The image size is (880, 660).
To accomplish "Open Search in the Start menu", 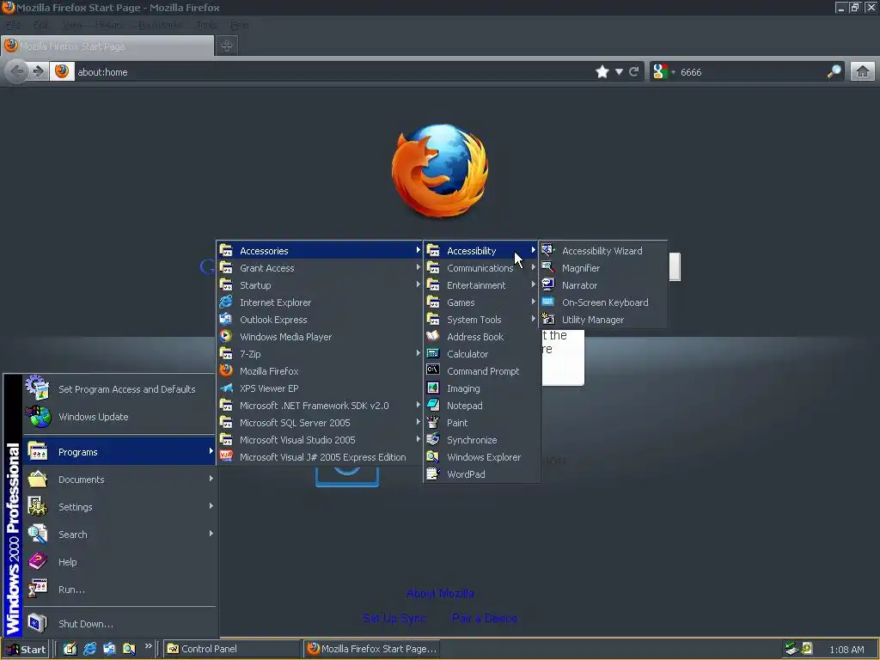I will click(120, 535).
